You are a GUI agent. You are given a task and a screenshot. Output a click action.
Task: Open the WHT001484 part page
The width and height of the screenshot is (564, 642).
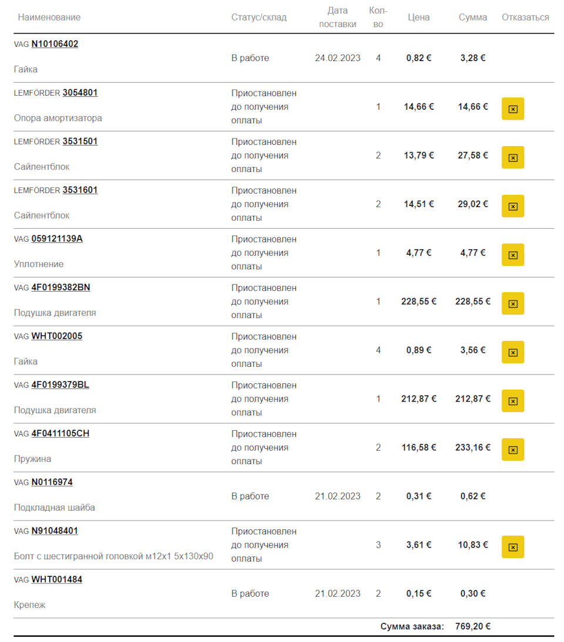[x=56, y=580]
